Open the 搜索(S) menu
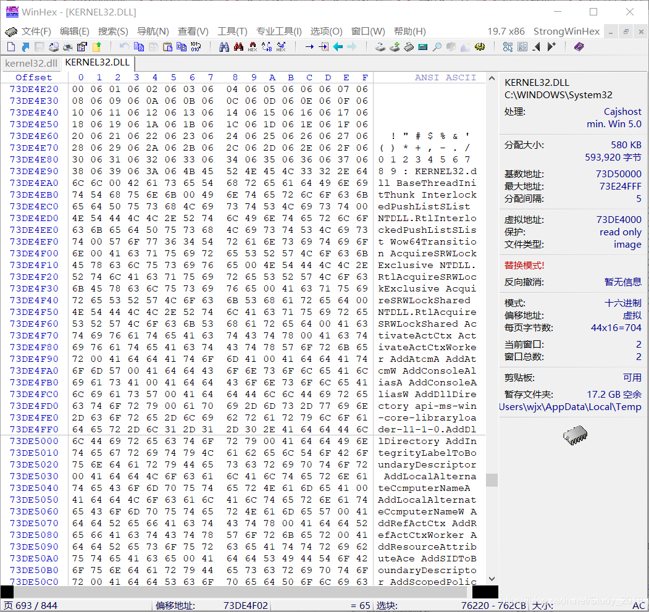 (113, 31)
